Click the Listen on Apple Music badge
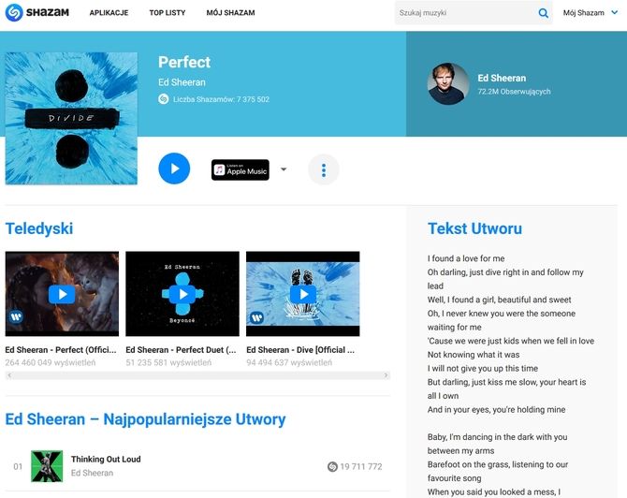This screenshot has height=498, width=627. [240, 170]
